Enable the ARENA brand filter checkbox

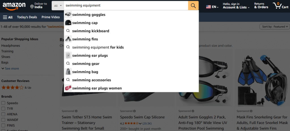[3, 114]
